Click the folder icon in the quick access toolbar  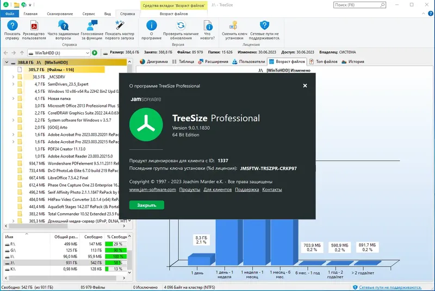17,5
